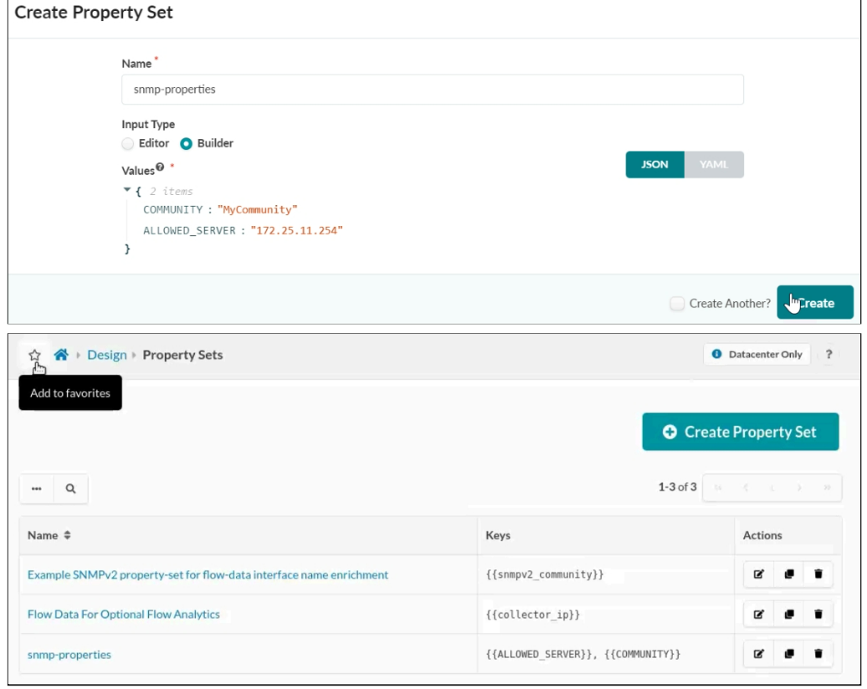Collapse the JSON values tree triangle

(x=127, y=191)
